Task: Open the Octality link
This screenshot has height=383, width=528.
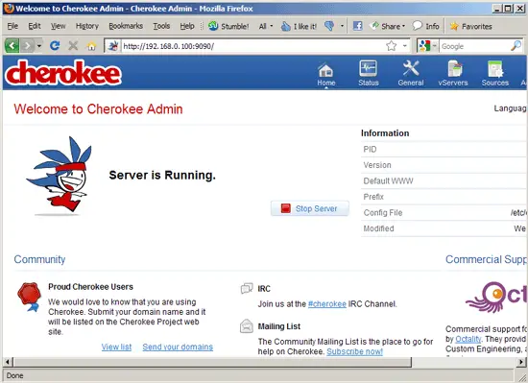Action: [x=468, y=339]
